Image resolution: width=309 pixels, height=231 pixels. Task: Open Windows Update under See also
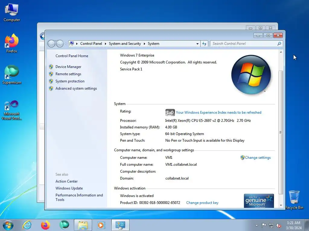69,188
